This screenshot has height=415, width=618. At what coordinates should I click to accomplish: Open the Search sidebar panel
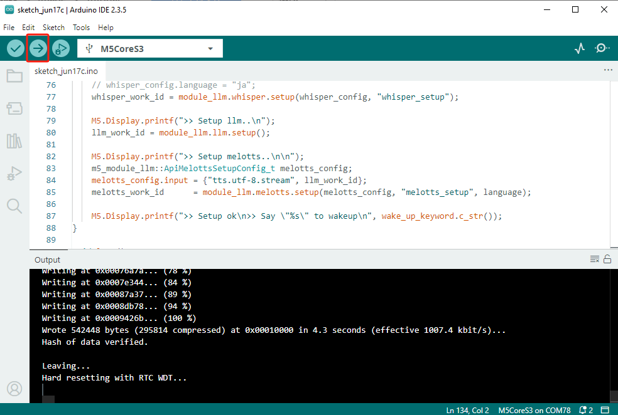click(x=14, y=206)
